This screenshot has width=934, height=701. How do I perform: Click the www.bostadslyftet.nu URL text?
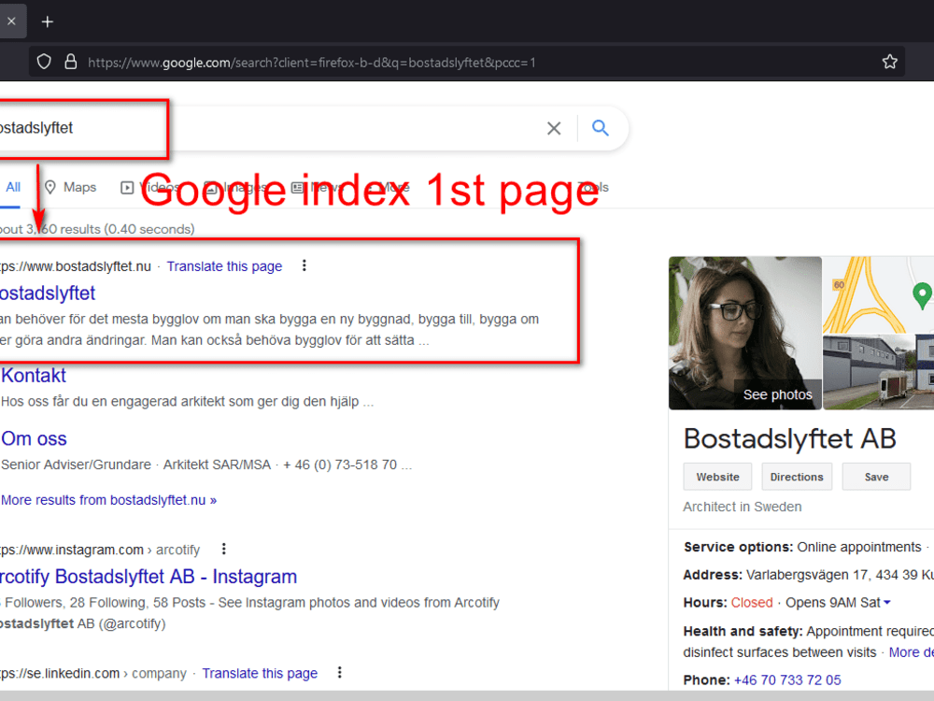click(76, 266)
